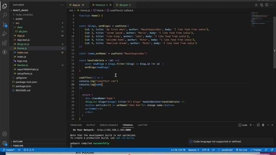This screenshot has width=276, height=155.
Task: Close the Home.js editor tab
Action: (x=110, y=5)
